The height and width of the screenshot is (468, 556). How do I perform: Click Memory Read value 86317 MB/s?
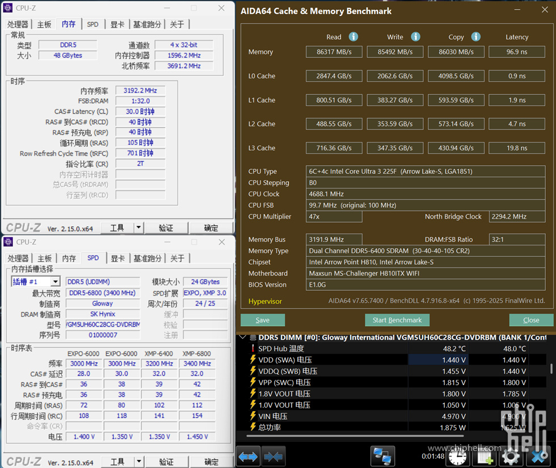click(334, 52)
